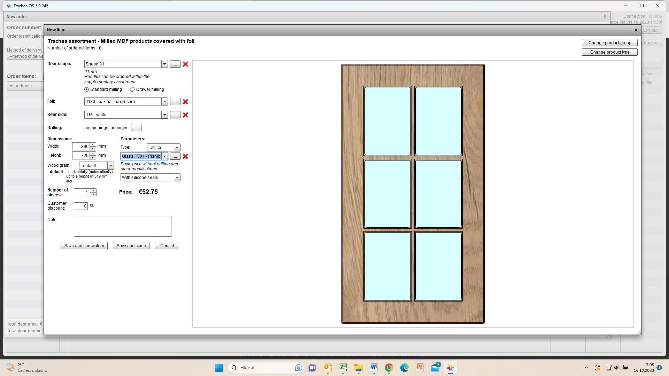Click top-left glass pane in door preview

click(387, 121)
